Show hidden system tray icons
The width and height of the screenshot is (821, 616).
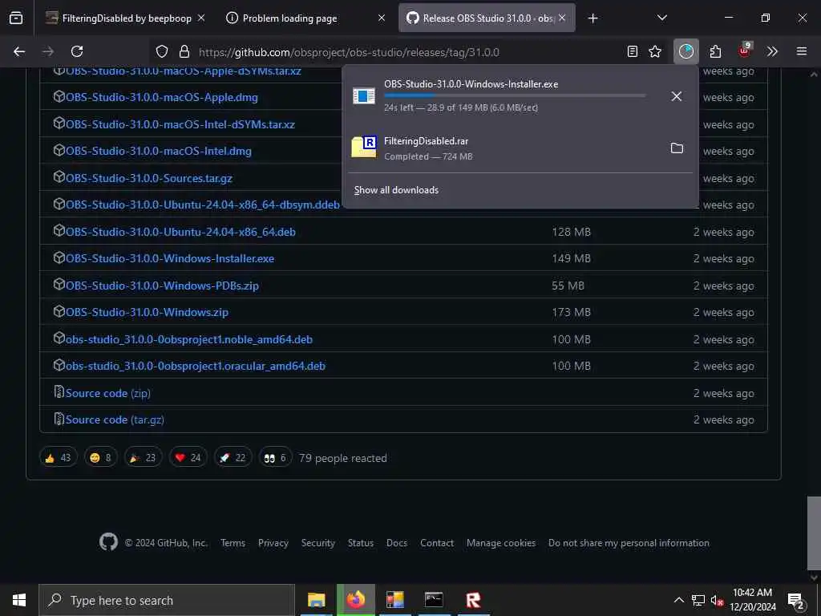(678, 600)
